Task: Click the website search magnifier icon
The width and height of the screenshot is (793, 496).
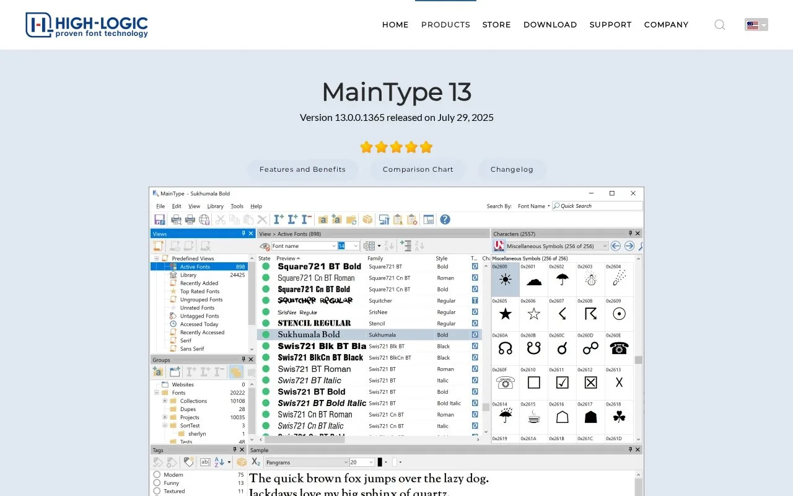Action: point(719,25)
